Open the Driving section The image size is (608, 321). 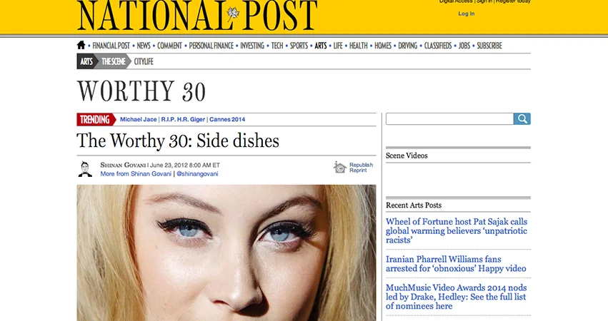407,46
